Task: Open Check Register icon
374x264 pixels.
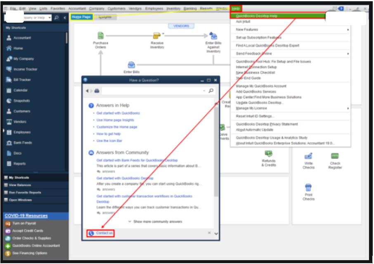Action: point(335,156)
